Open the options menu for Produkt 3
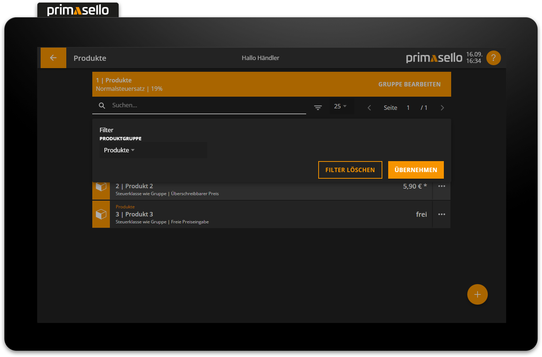 441,214
